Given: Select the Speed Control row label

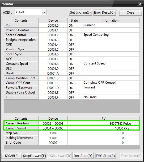Looking at the screenshot, I should point(21,35).
